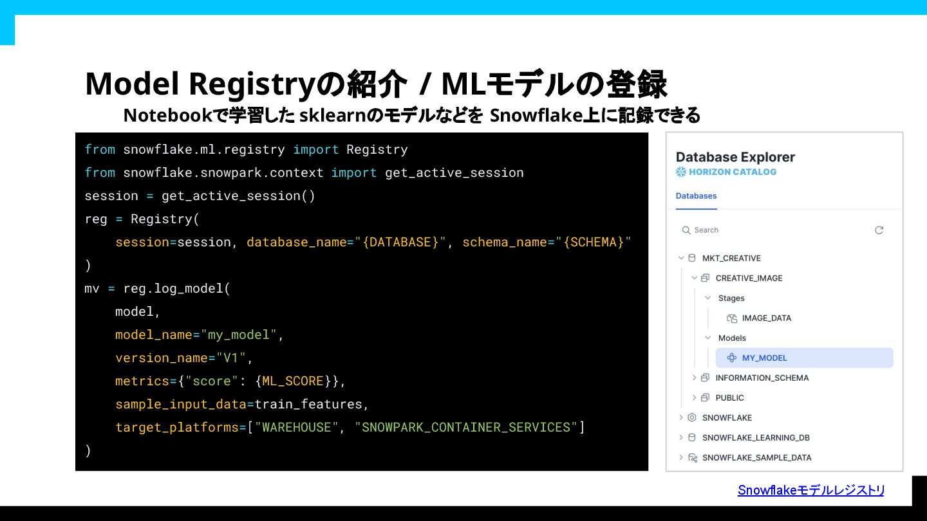Image resolution: width=927 pixels, height=521 pixels.
Task: Collapse the Models group
Action: click(707, 338)
